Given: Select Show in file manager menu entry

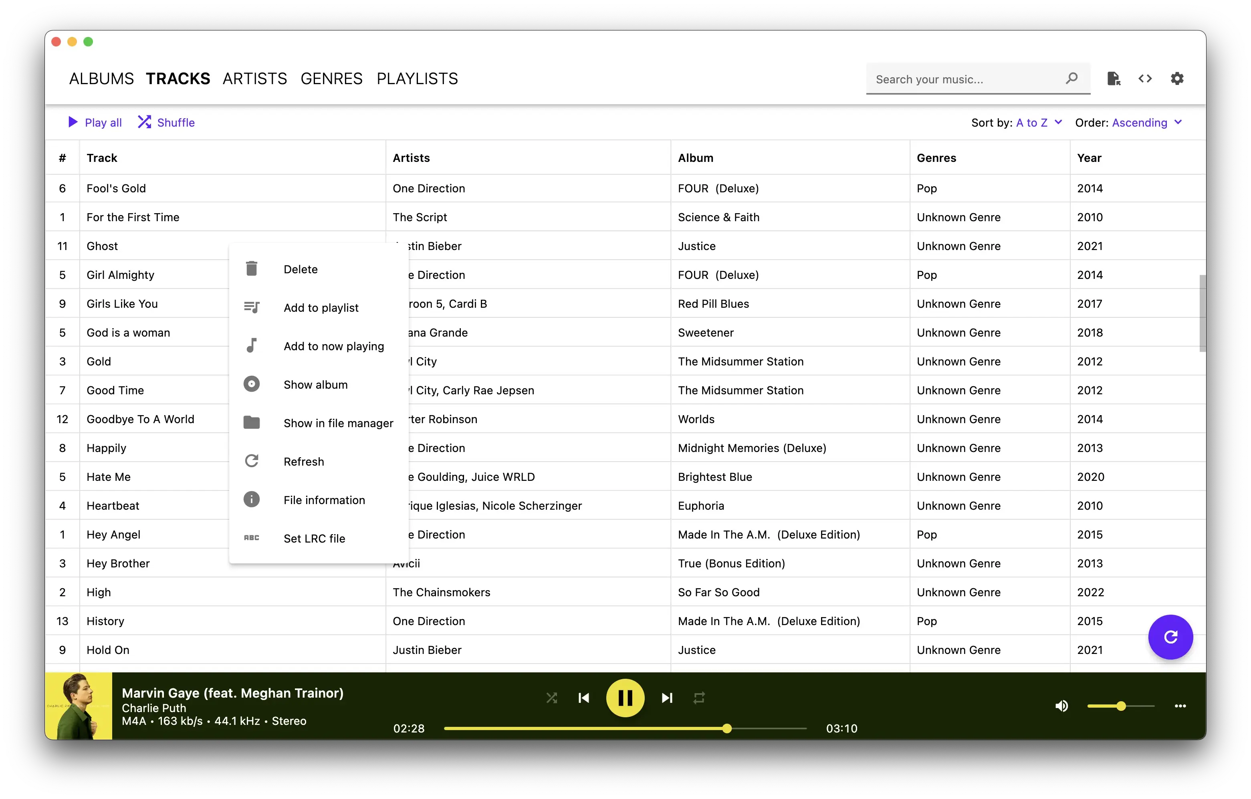Looking at the screenshot, I should point(338,423).
